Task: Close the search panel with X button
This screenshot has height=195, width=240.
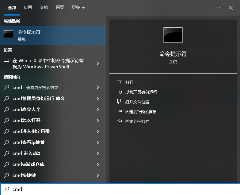Action: 231,8
